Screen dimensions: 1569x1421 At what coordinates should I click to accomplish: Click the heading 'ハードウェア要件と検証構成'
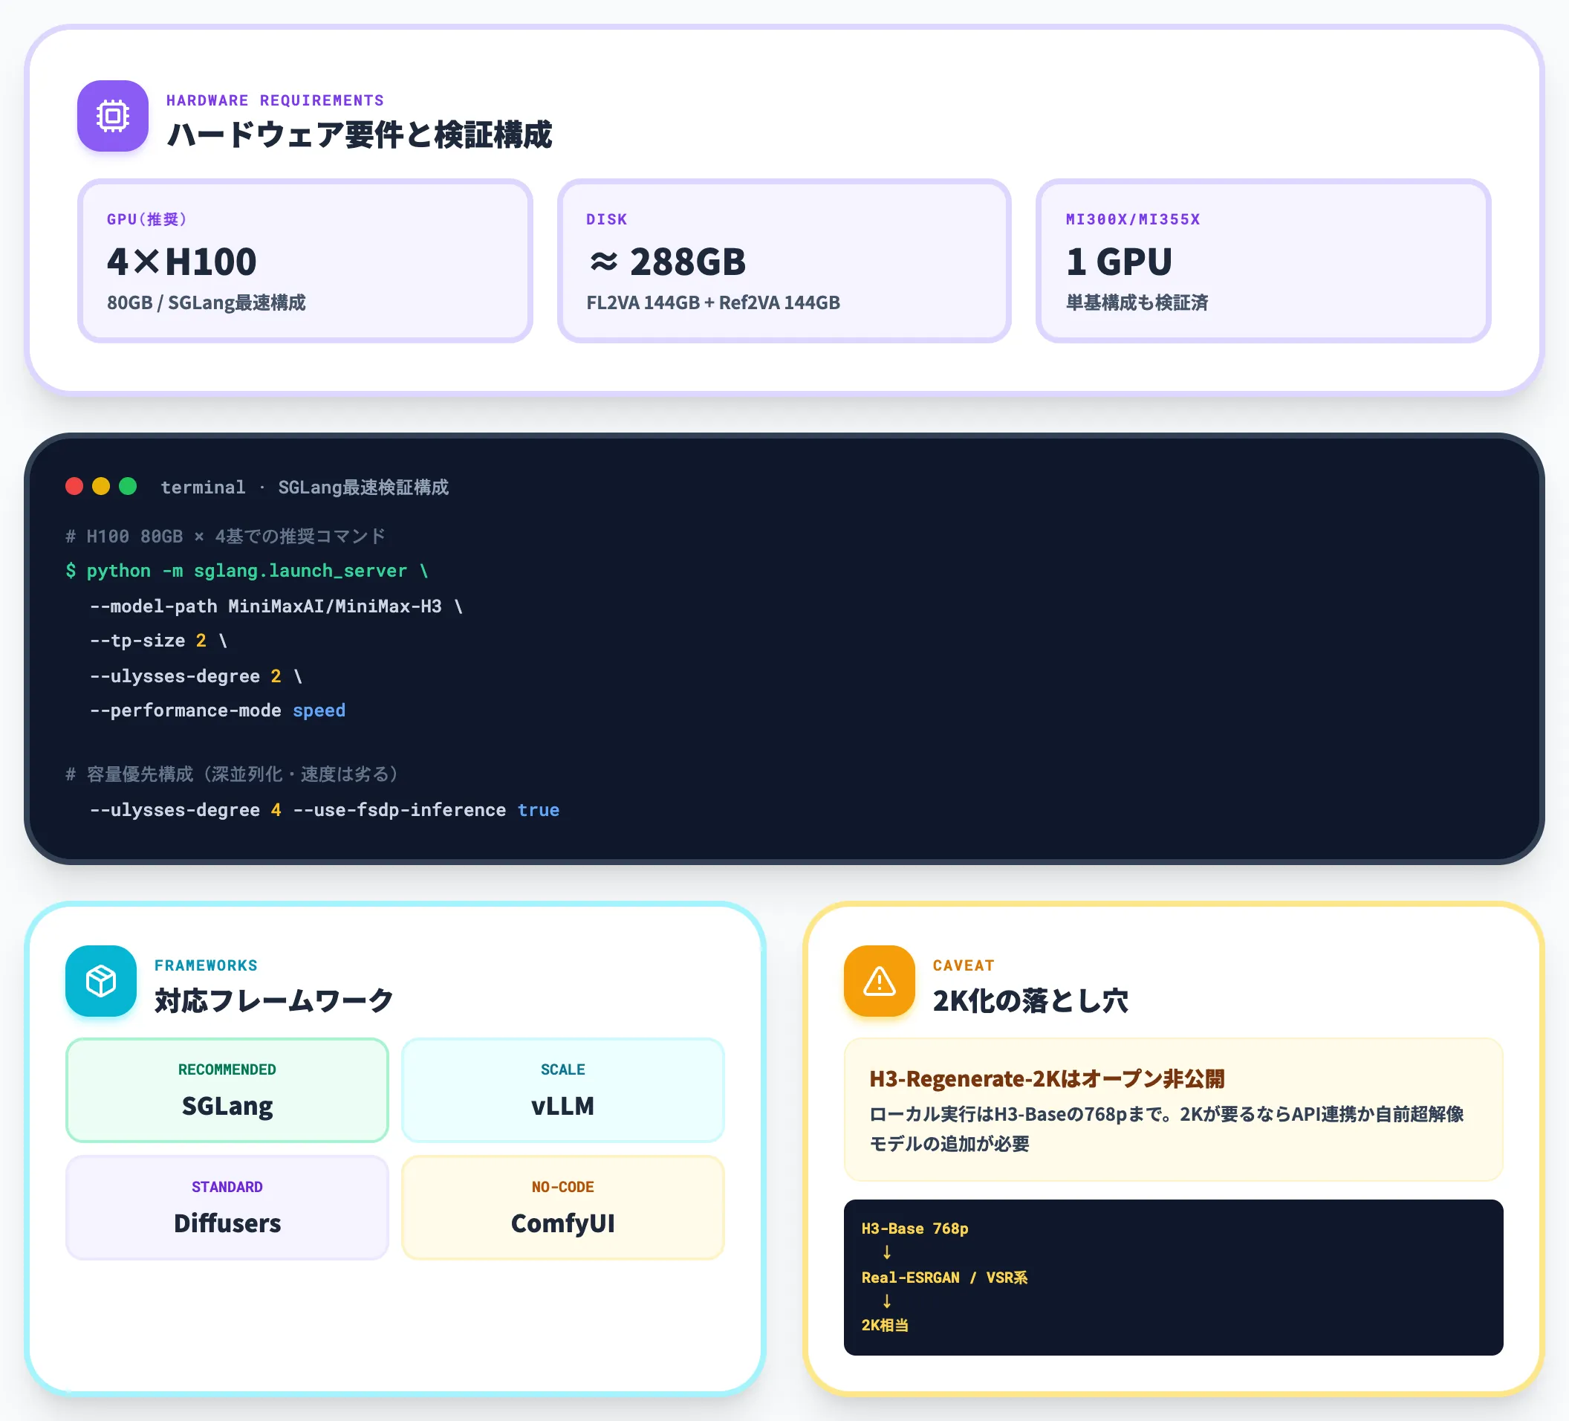click(360, 135)
